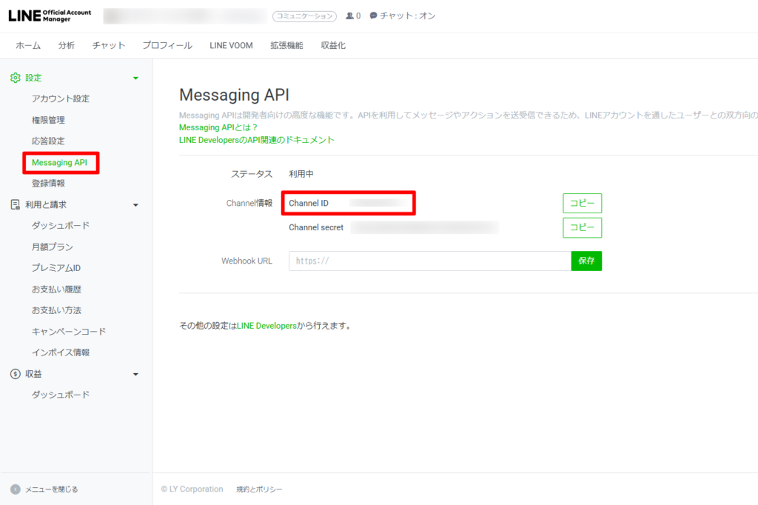Viewport: 758px width, 505px height.
Task: Save the Webhook URL with 保存
Action: 586,261
